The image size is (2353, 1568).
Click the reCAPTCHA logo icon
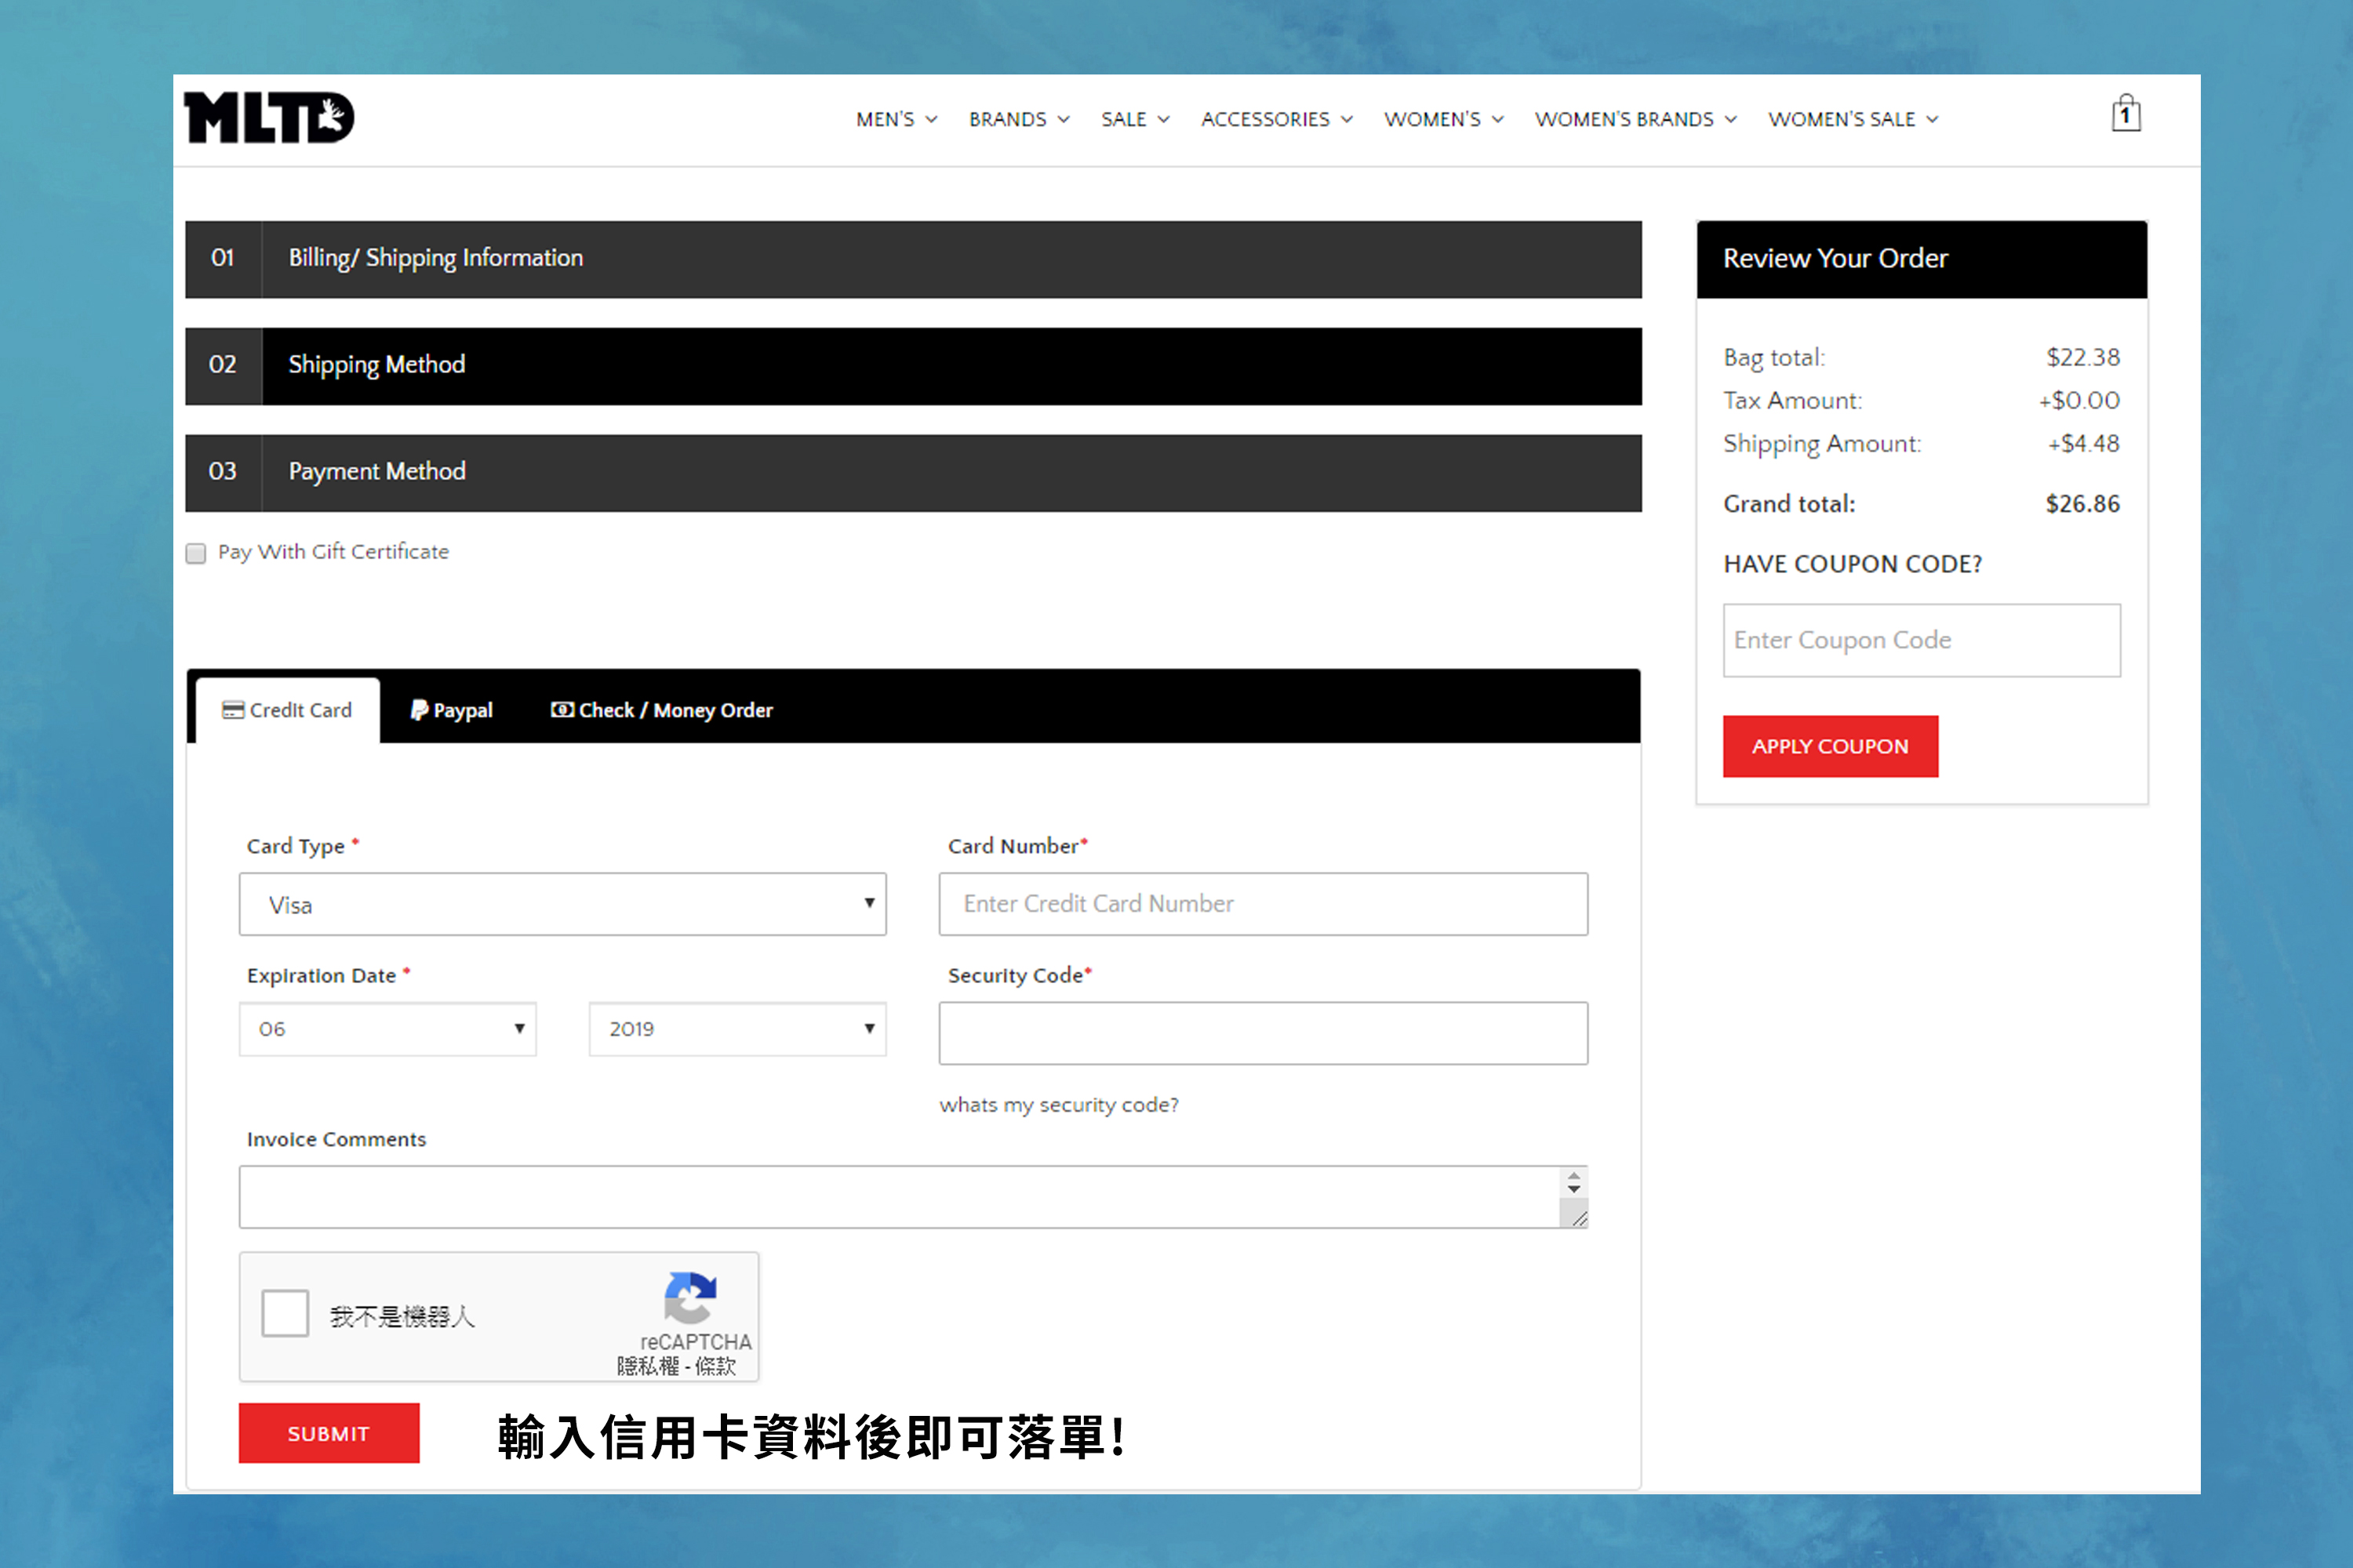pyautogui.click(x=689, y=1297)
